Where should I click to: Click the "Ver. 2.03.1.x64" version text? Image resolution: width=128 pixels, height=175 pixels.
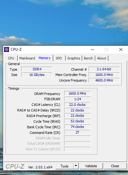[40, 167]
